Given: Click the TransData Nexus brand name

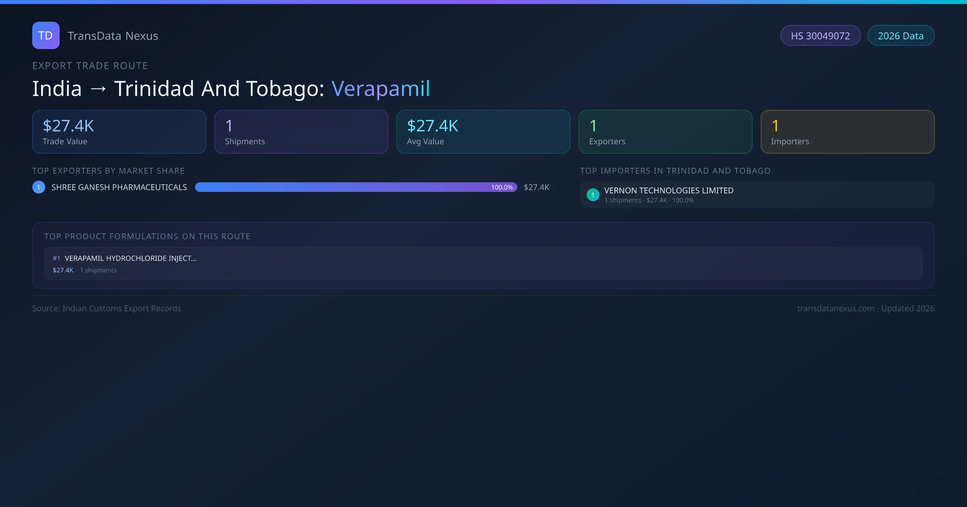Looking at the screenshot, I should click(112, 36).
